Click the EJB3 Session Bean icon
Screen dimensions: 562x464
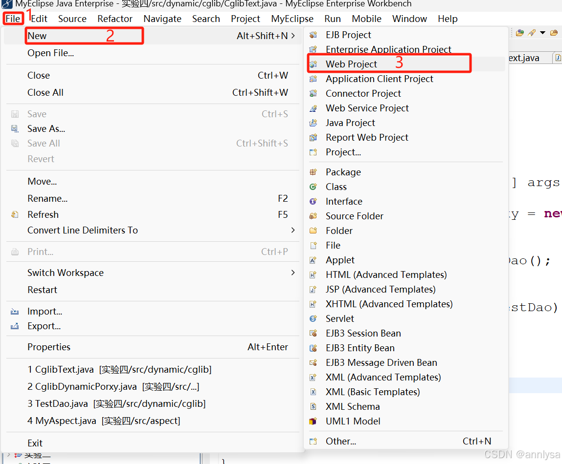click(313, 333)
